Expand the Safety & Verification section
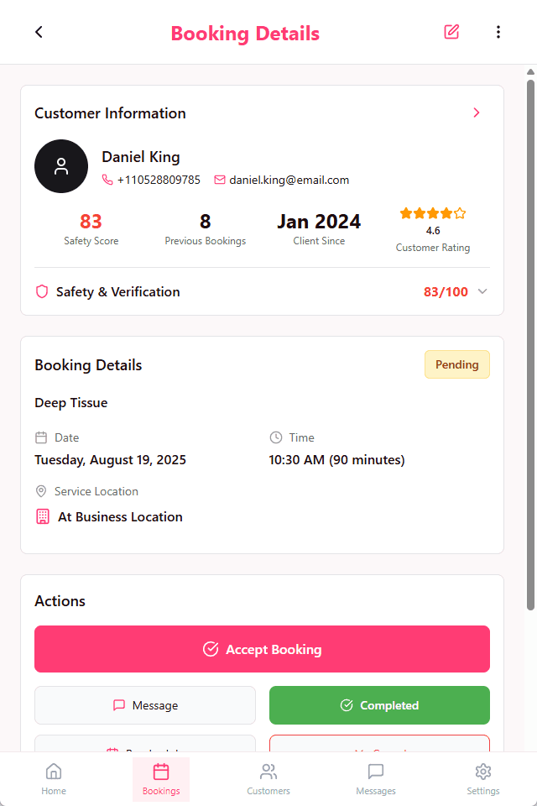Viewport: 537px width, 806px height. coord(482,292)
